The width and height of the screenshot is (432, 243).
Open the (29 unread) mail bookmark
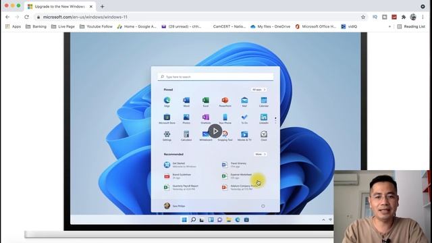point(182,26)
